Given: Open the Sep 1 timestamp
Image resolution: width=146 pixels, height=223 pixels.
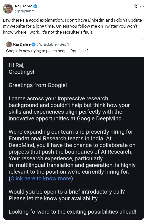Looking at the screenshot, I should click(x=64, y=44).
